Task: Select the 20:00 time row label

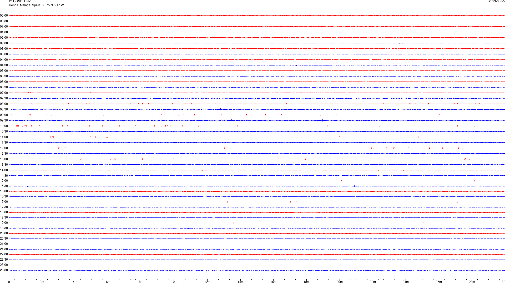Action: 4,233
